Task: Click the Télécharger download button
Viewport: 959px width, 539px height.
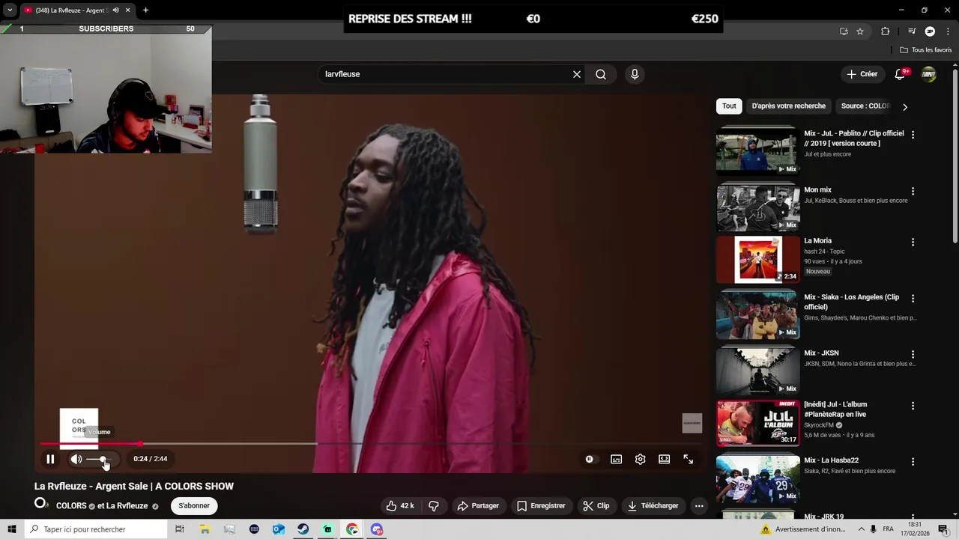Action: 653,505
